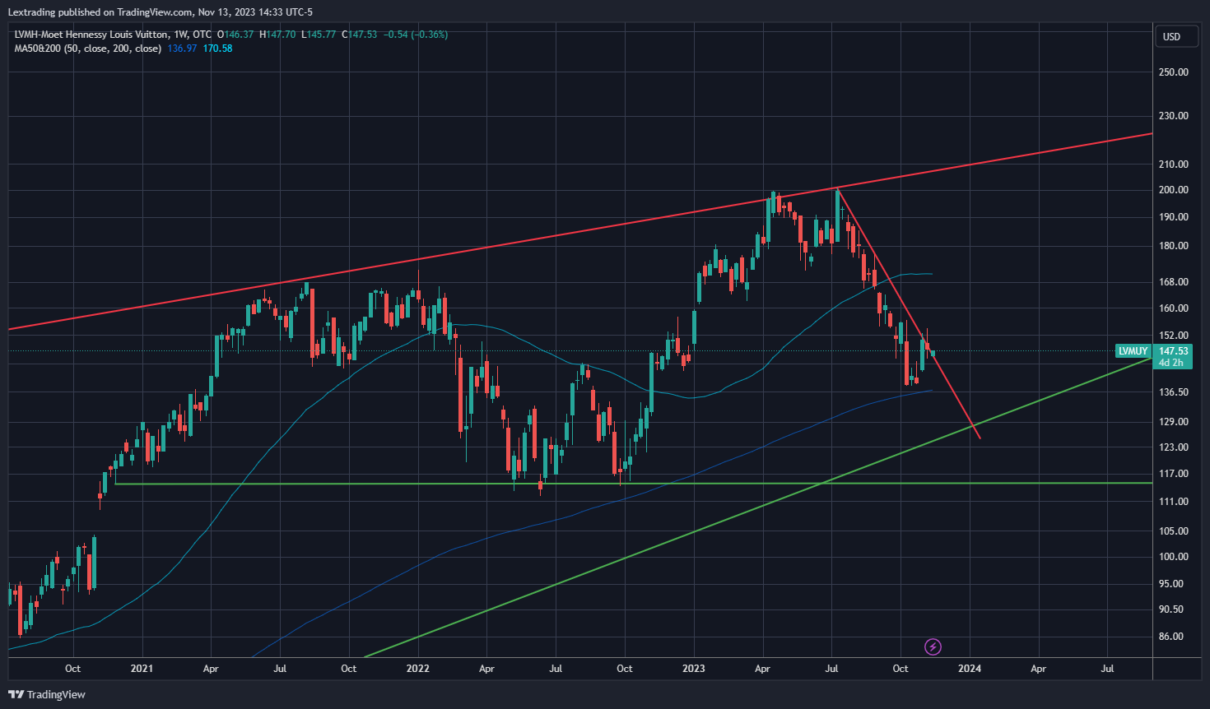Select the USD currency button
Screen dimensions: 1210x709
1175,36
